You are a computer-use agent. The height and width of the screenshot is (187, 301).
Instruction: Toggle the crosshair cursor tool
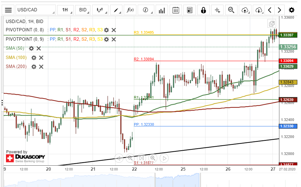[x=218, y=10]
